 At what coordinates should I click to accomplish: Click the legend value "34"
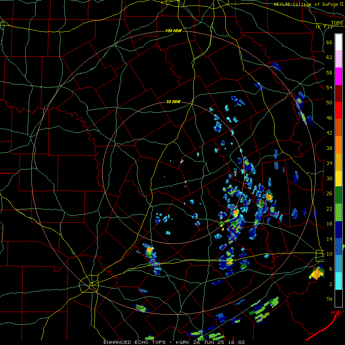coord(329,163)
